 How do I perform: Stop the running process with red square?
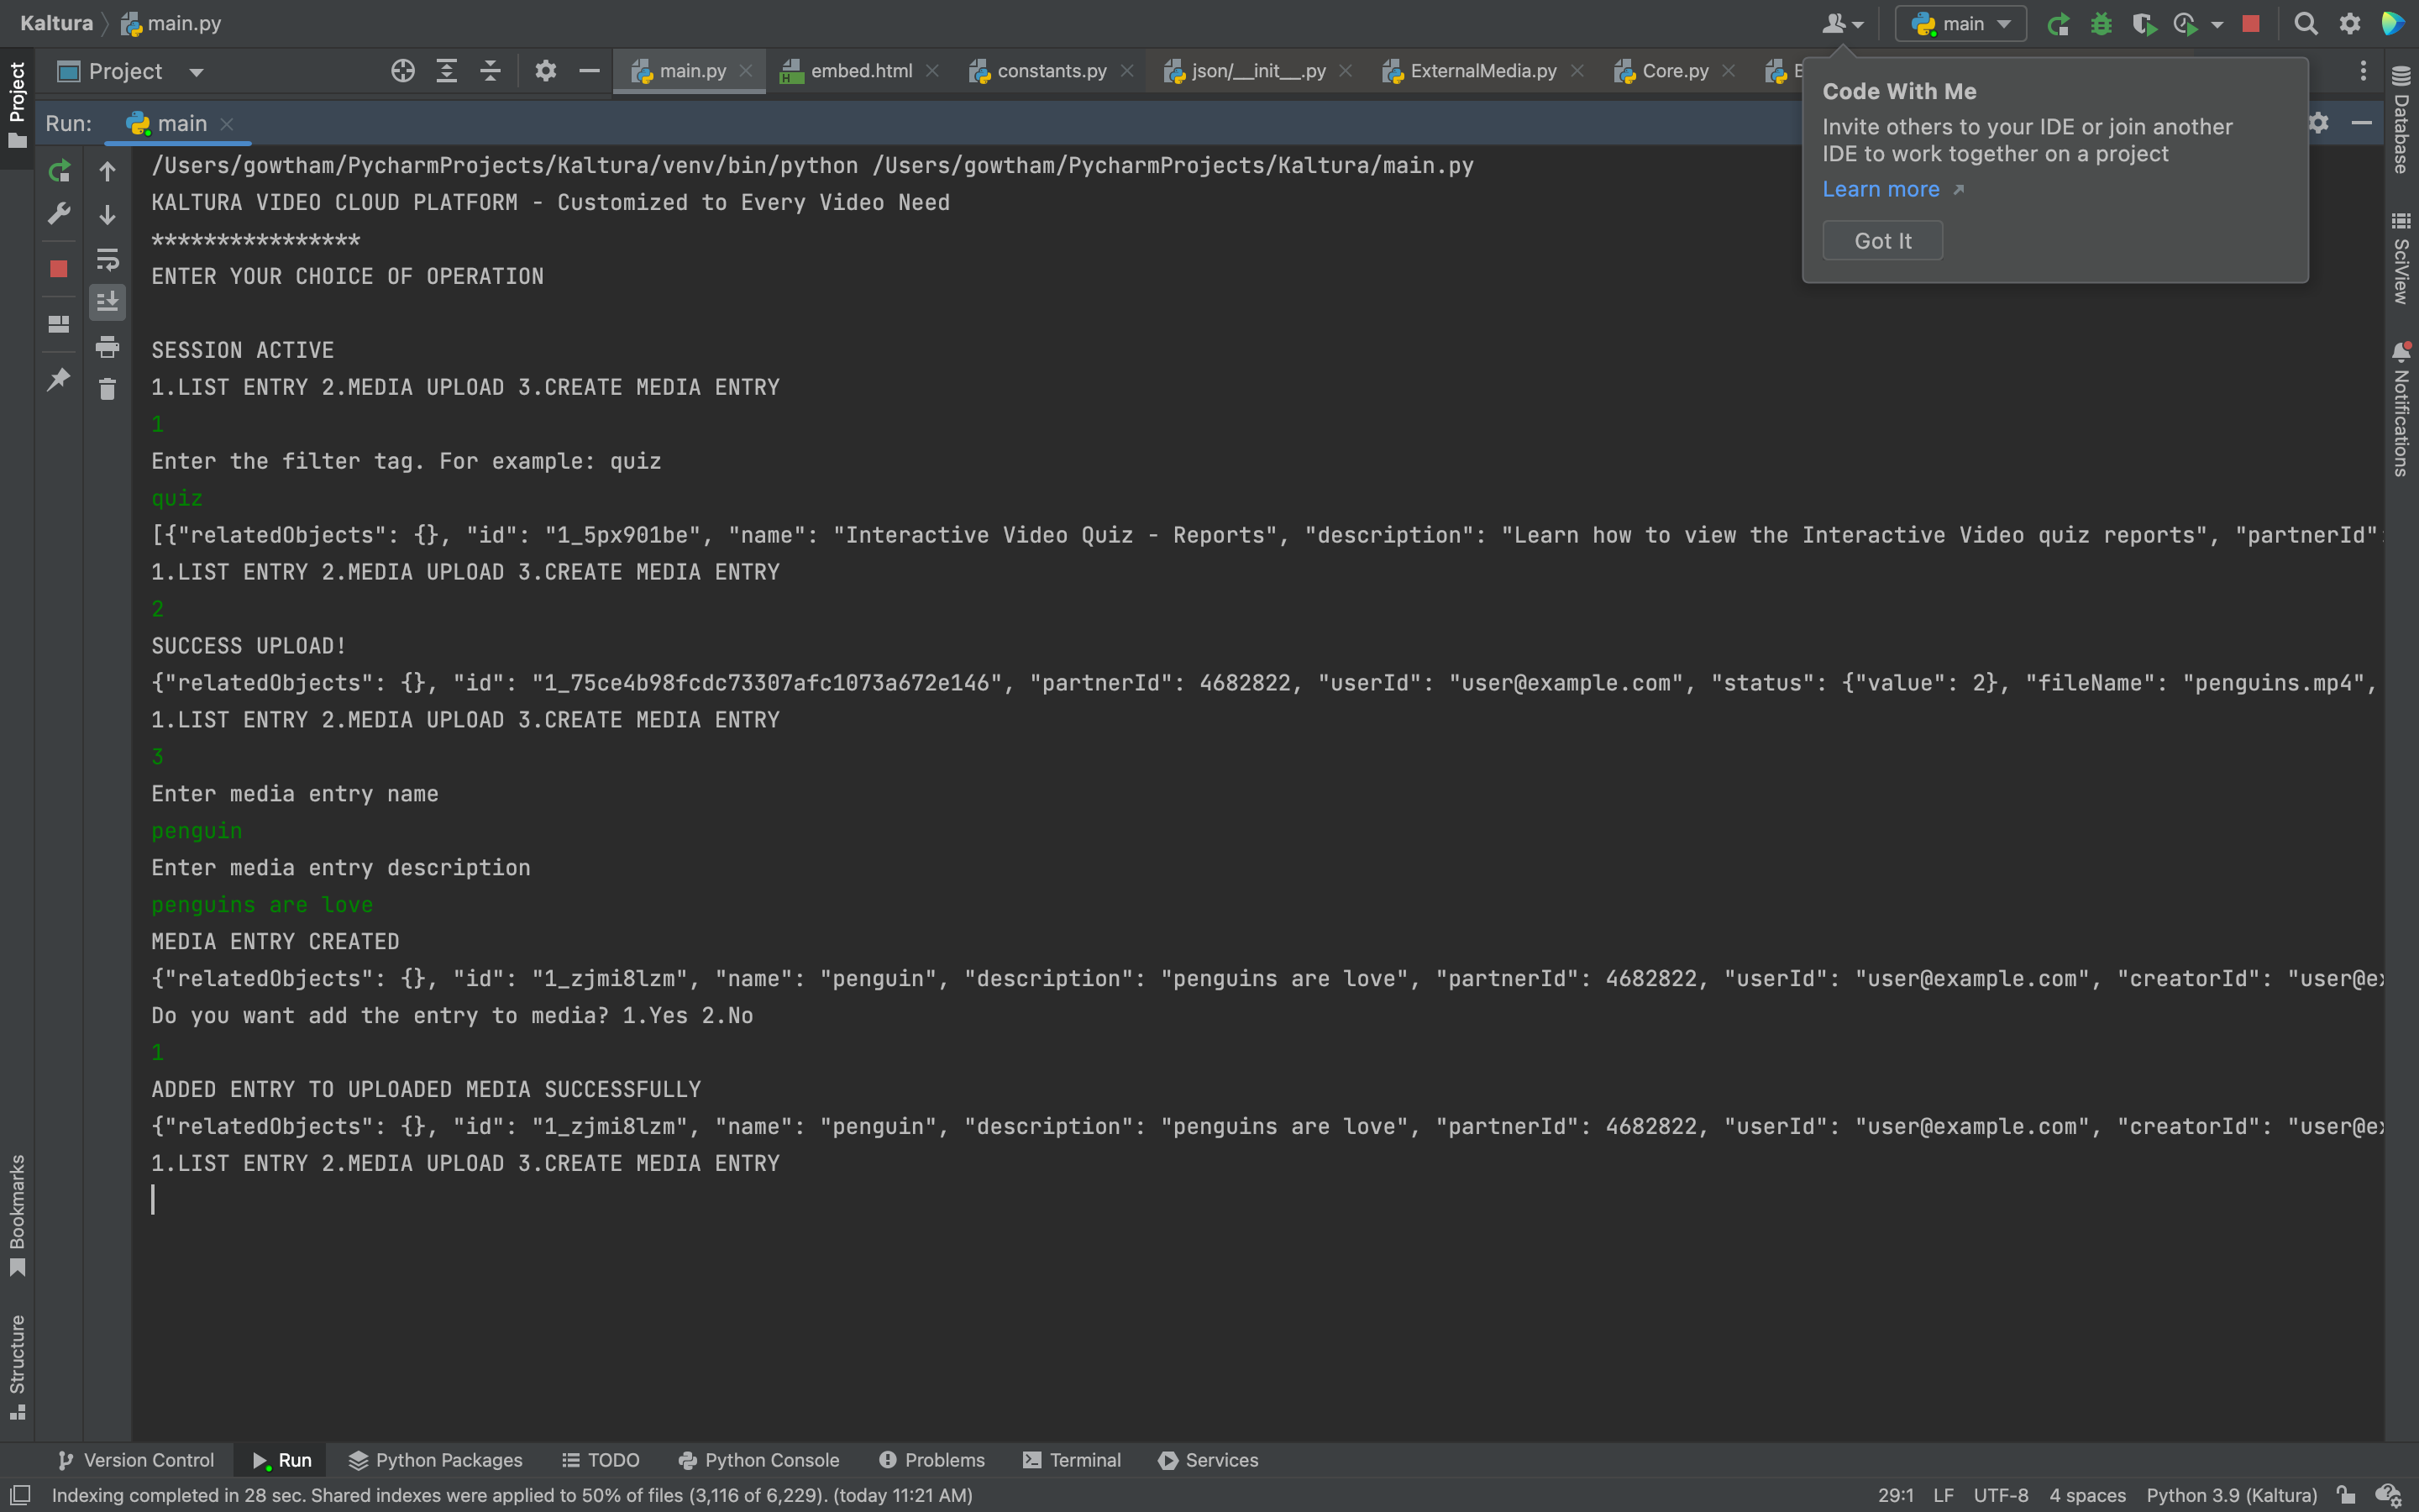[59, 268]
